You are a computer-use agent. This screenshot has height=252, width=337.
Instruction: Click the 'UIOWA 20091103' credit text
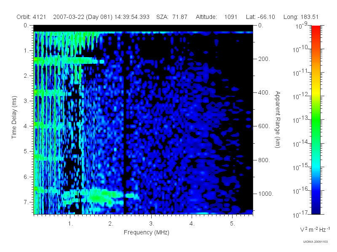tap(315, 242)
